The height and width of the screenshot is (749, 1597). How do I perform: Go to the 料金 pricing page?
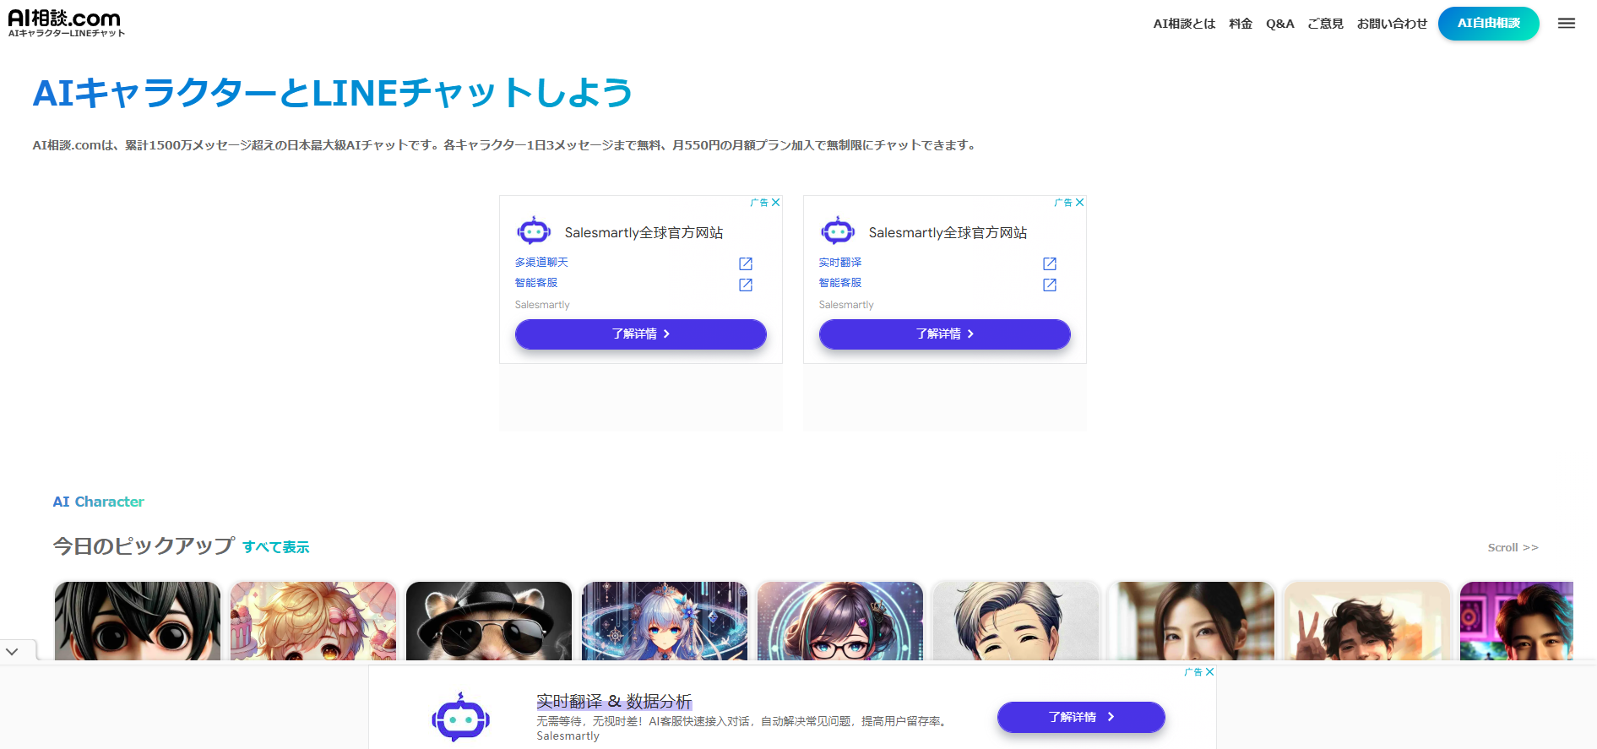[x=1240, y=24]
